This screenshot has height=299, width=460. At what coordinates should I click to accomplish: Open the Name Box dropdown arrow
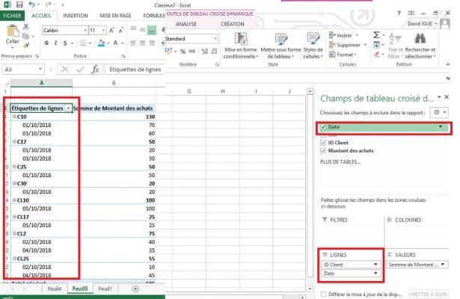tap(40, 70)
